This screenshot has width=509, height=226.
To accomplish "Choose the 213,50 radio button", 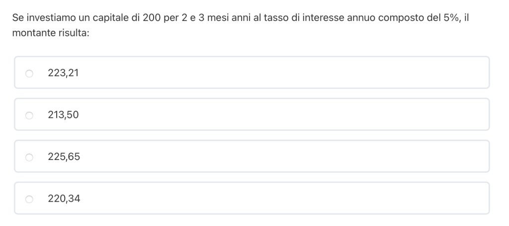I will pos(29,115).
